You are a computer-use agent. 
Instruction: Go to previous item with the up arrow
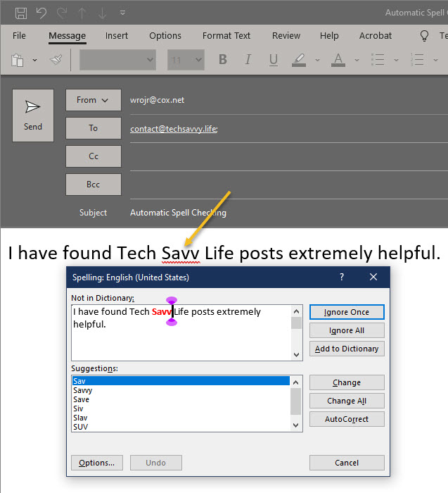pos(82,13)
